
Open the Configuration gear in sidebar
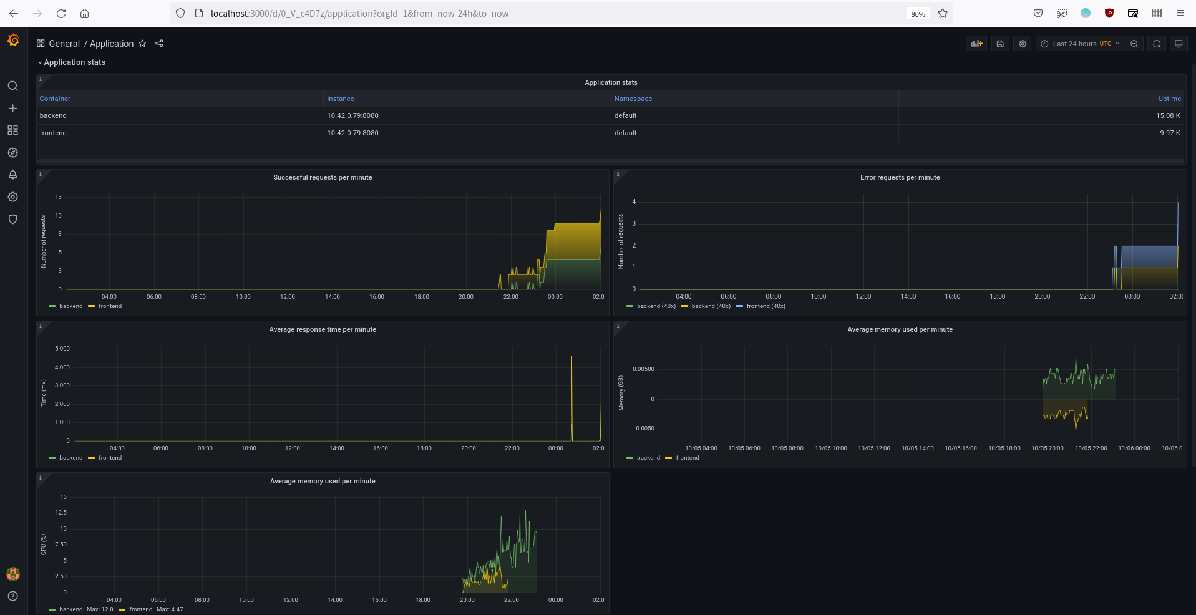coord(12,197)
